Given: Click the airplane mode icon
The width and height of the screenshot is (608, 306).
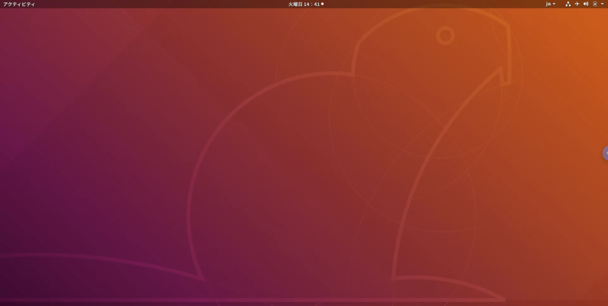Looking at the screenshot, I should 577,4.
